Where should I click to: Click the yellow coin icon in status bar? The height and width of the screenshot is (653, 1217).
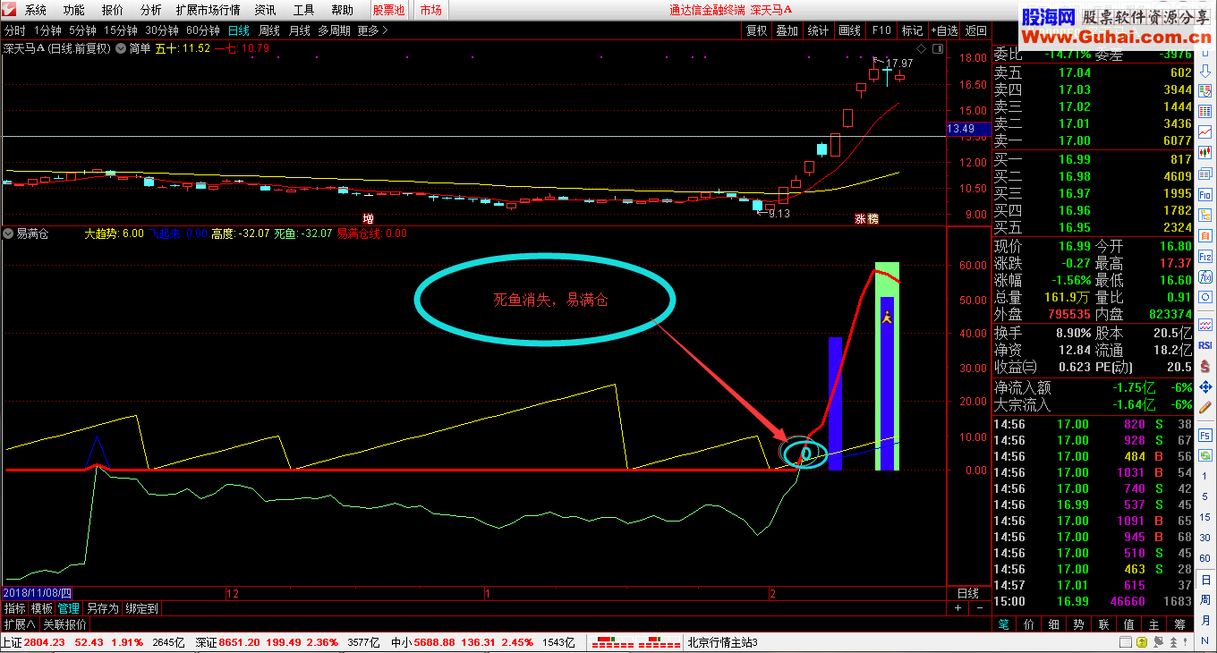(x=1142, y=641)
